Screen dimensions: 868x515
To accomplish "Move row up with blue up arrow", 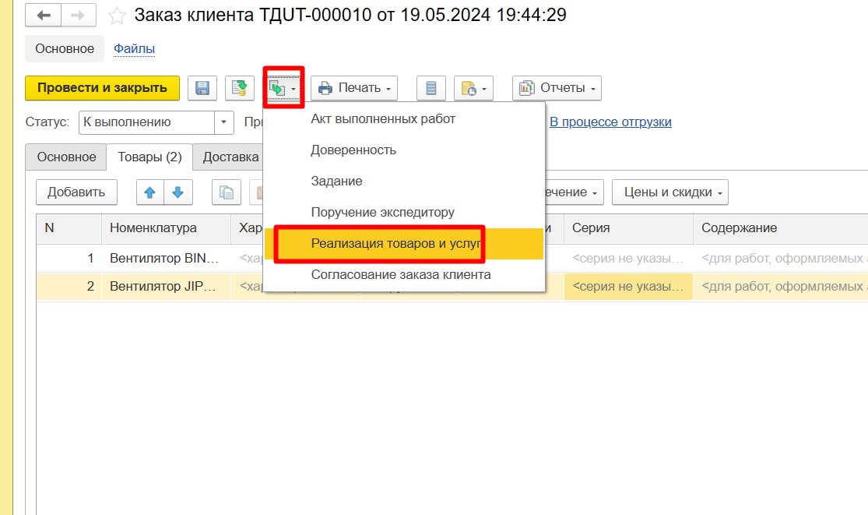I will [x=150, y=192].
